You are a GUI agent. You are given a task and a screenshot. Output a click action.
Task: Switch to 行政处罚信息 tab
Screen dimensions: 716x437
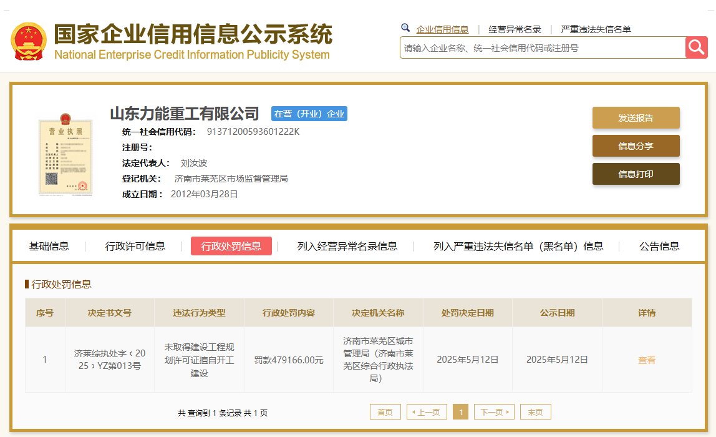[231, 246]
